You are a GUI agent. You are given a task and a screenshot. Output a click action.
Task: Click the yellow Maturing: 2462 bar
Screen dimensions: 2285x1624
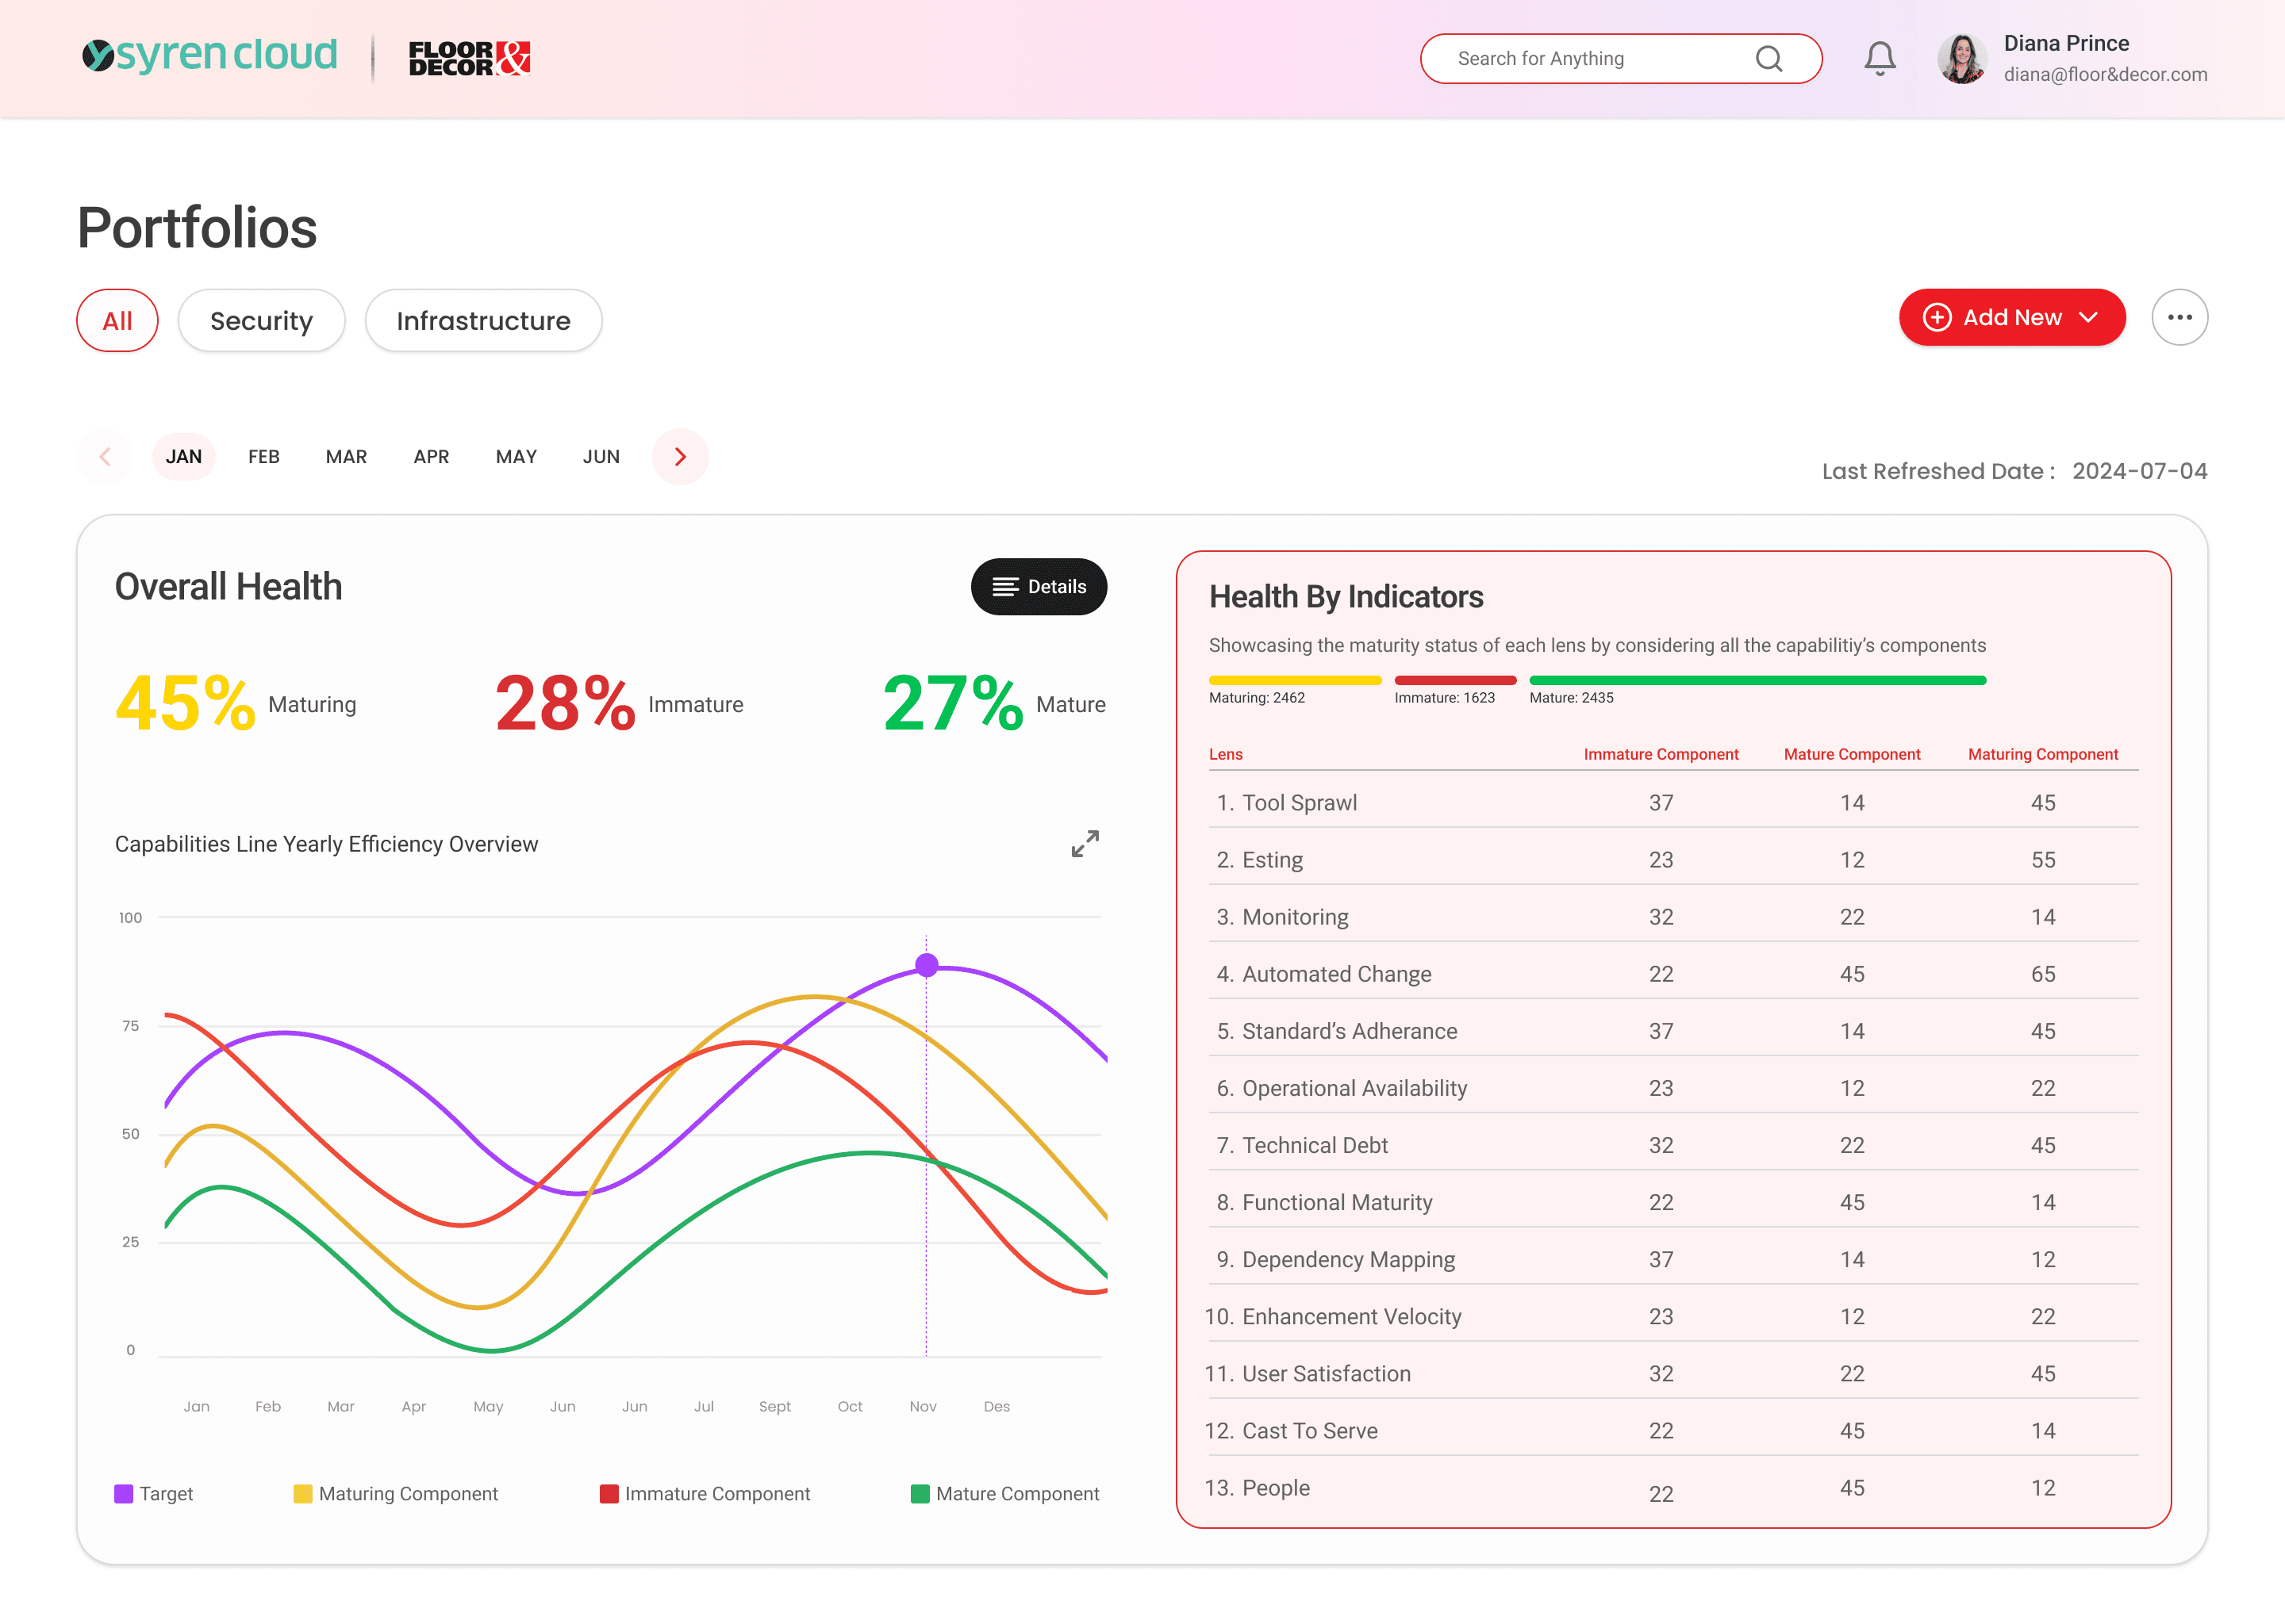(x=1295, y=680)
